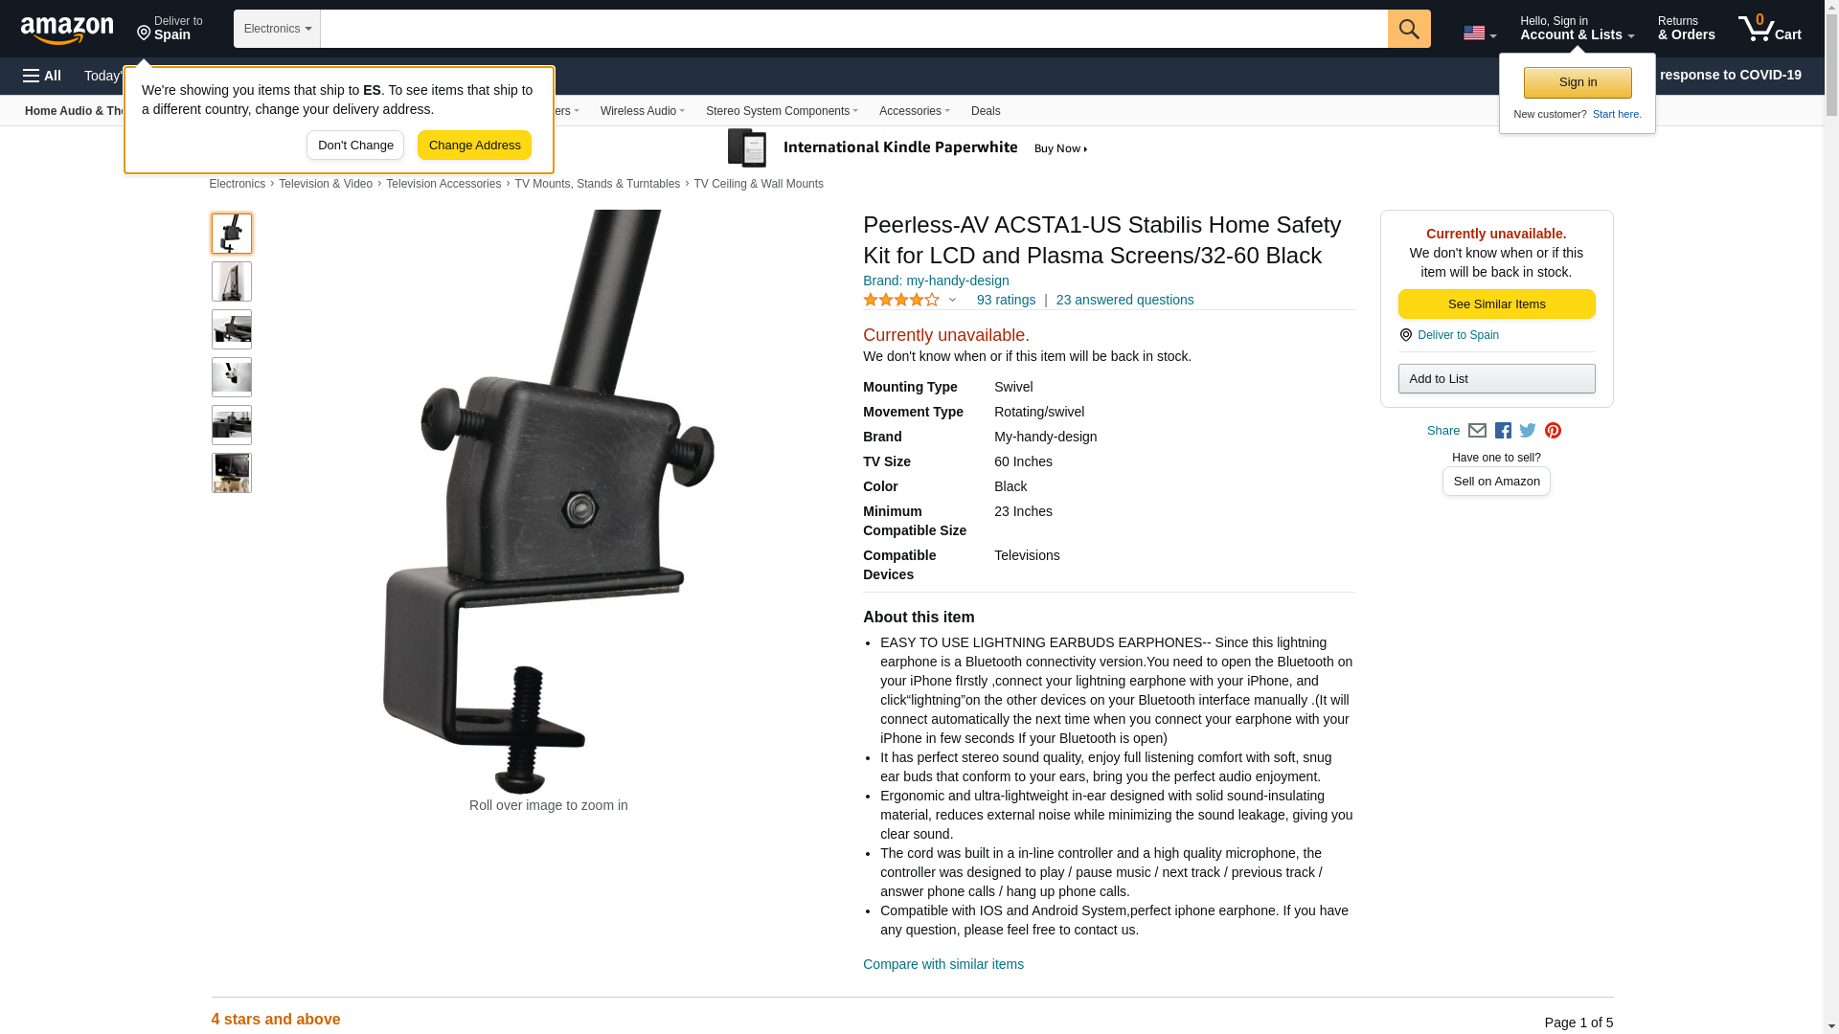Open the Wireless Audio menu

pos(642,111)
